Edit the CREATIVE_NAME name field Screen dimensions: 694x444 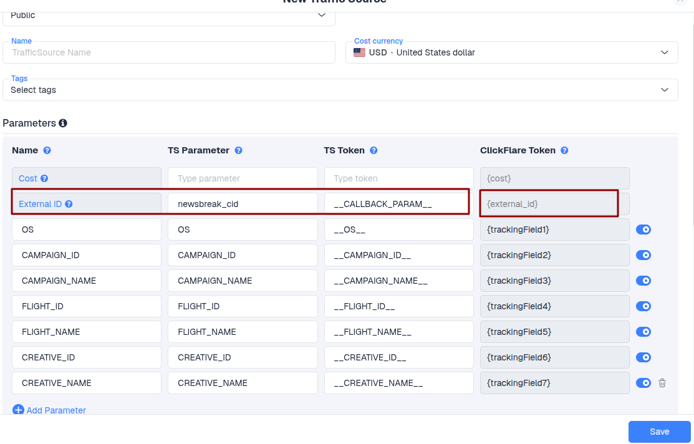click(x=86, y=383)
